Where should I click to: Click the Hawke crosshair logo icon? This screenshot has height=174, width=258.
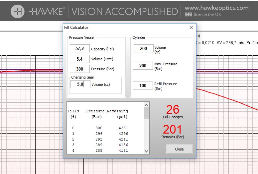point(18,12)
